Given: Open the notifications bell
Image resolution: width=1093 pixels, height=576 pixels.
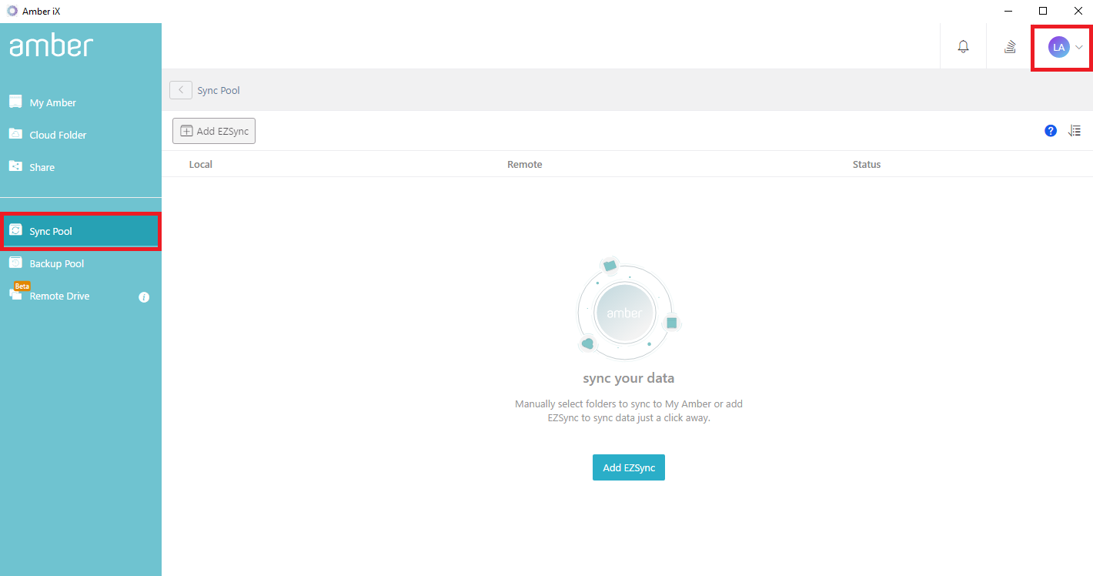Looking at the screenshot, I should [963, 47].
